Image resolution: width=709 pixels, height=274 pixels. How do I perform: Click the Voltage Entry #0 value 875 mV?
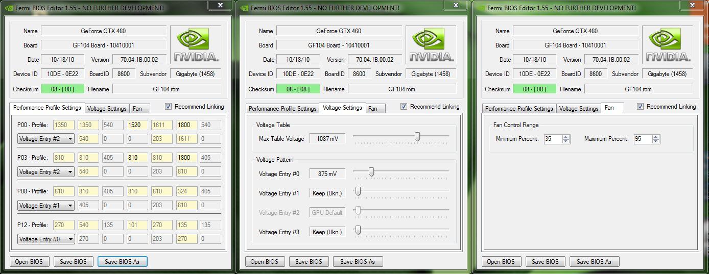pos(327,174)
